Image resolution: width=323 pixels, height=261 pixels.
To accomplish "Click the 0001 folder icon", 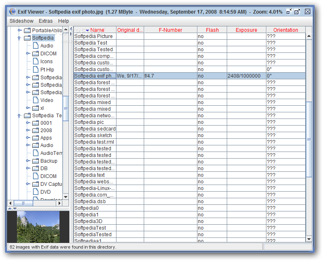I will click(36, 123).
